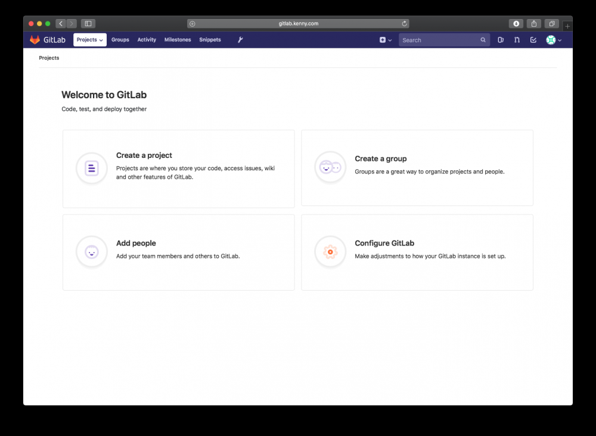Click into the GitLab Search field
This screenshot has height=436, width=596.
439,40
